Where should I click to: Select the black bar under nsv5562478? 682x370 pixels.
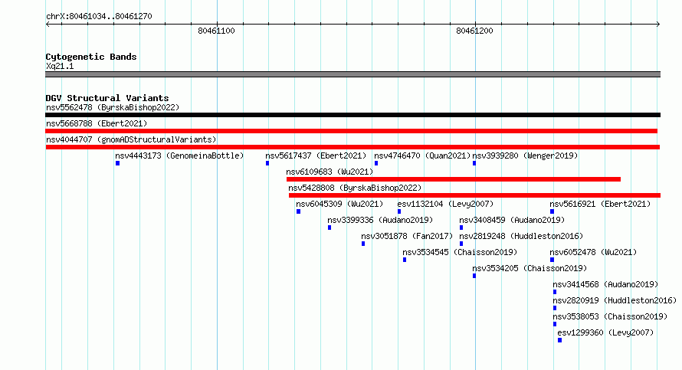(352, 115)
